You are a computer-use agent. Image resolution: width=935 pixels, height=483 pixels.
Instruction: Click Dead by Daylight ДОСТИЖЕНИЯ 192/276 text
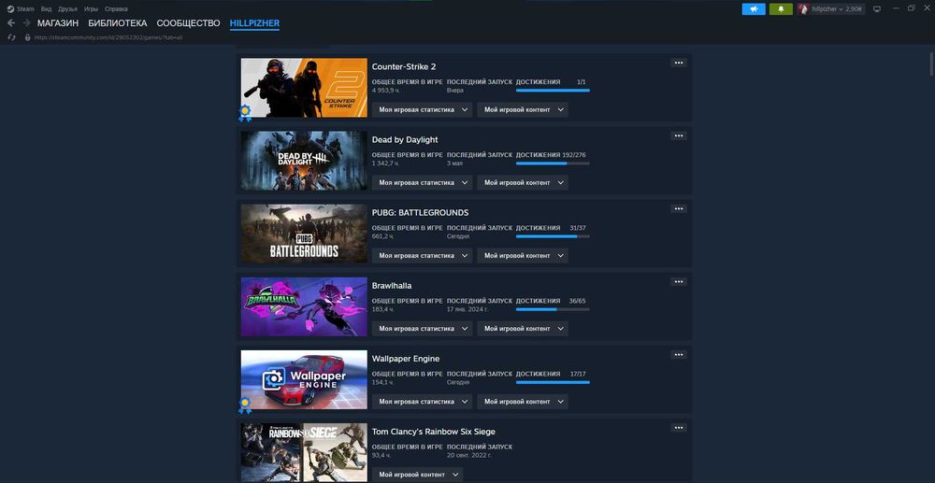[x=551, y=155]
